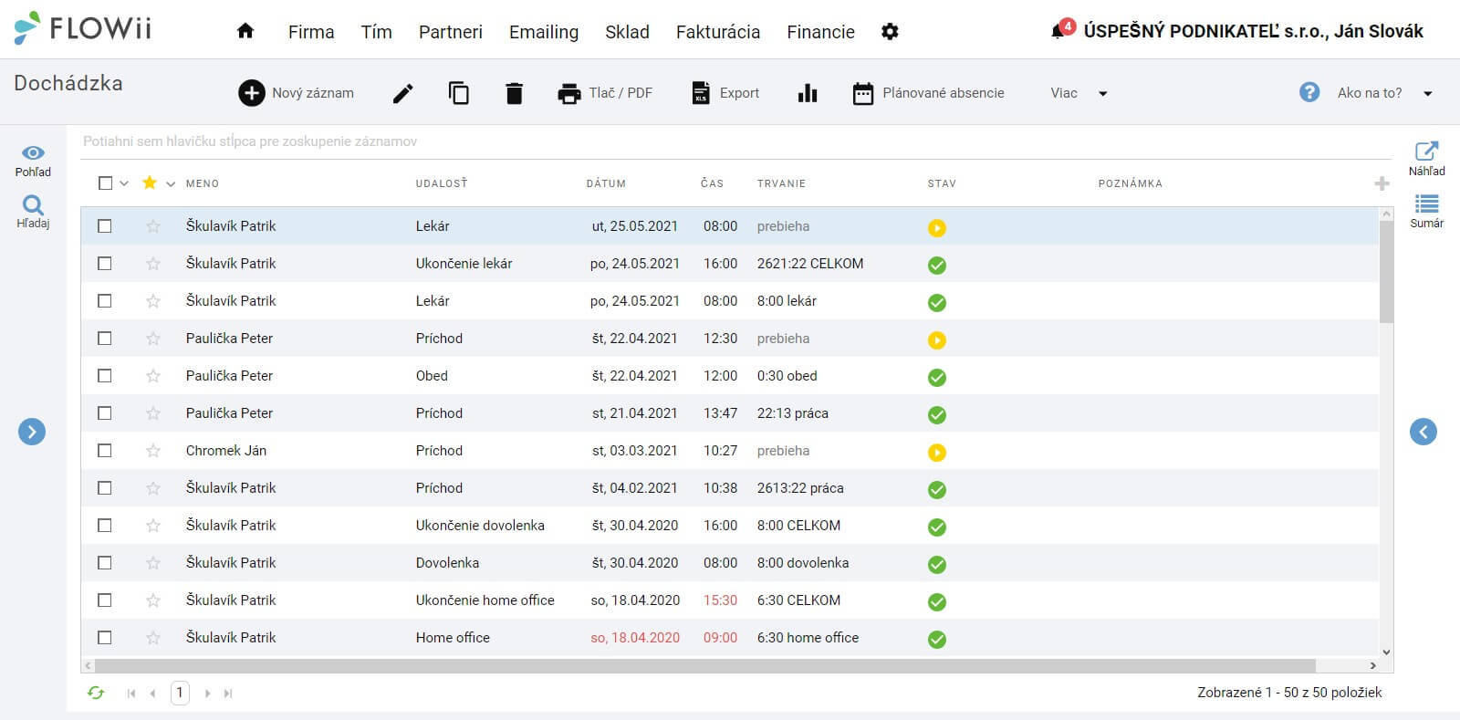Tick checkbox for Ukončenie home office row
This screenshot has height=720, width=1460.
coord(105,600)
